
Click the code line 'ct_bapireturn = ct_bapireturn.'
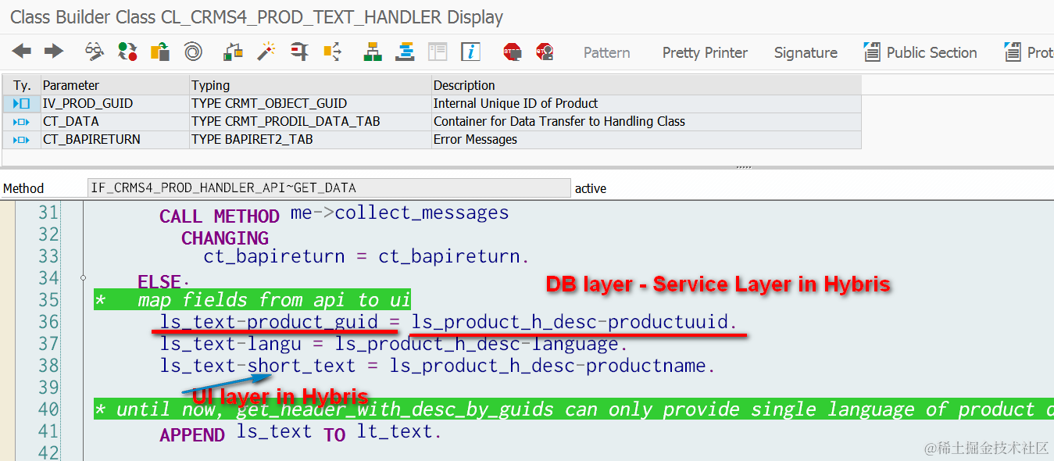[366, 256]
